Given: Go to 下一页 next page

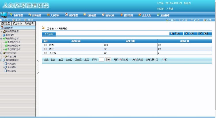Looking at the screenshot, I should tap(78, 60).
